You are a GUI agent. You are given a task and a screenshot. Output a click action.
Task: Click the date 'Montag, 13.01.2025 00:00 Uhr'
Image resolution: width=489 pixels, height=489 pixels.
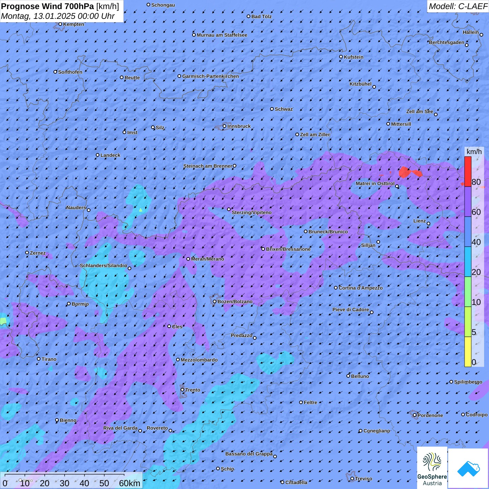coord(58,16)
